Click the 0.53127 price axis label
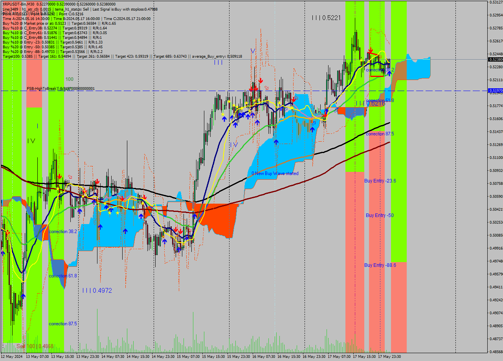 click(x=496, y=2)
